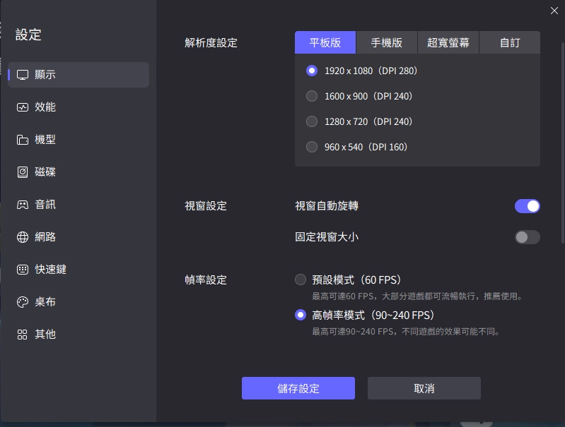565x427 pixels.
Task: Switch to 自訂 custom resolution tab
Action: click(x=509, y=42)
